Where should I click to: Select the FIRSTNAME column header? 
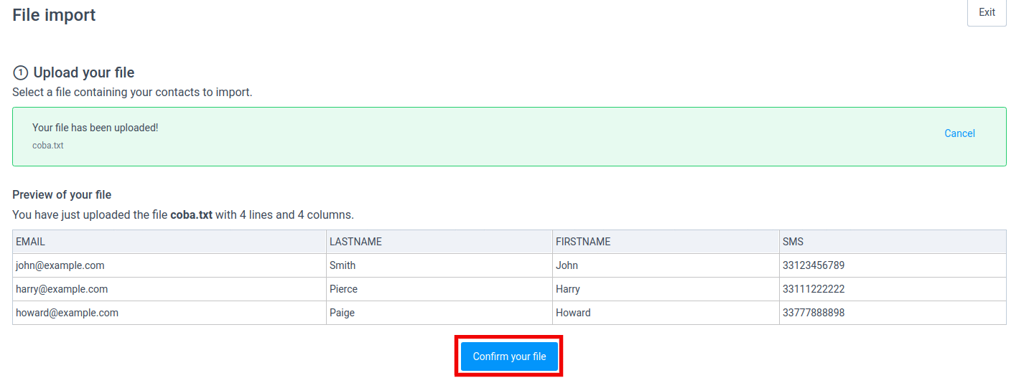coord(583,242)
